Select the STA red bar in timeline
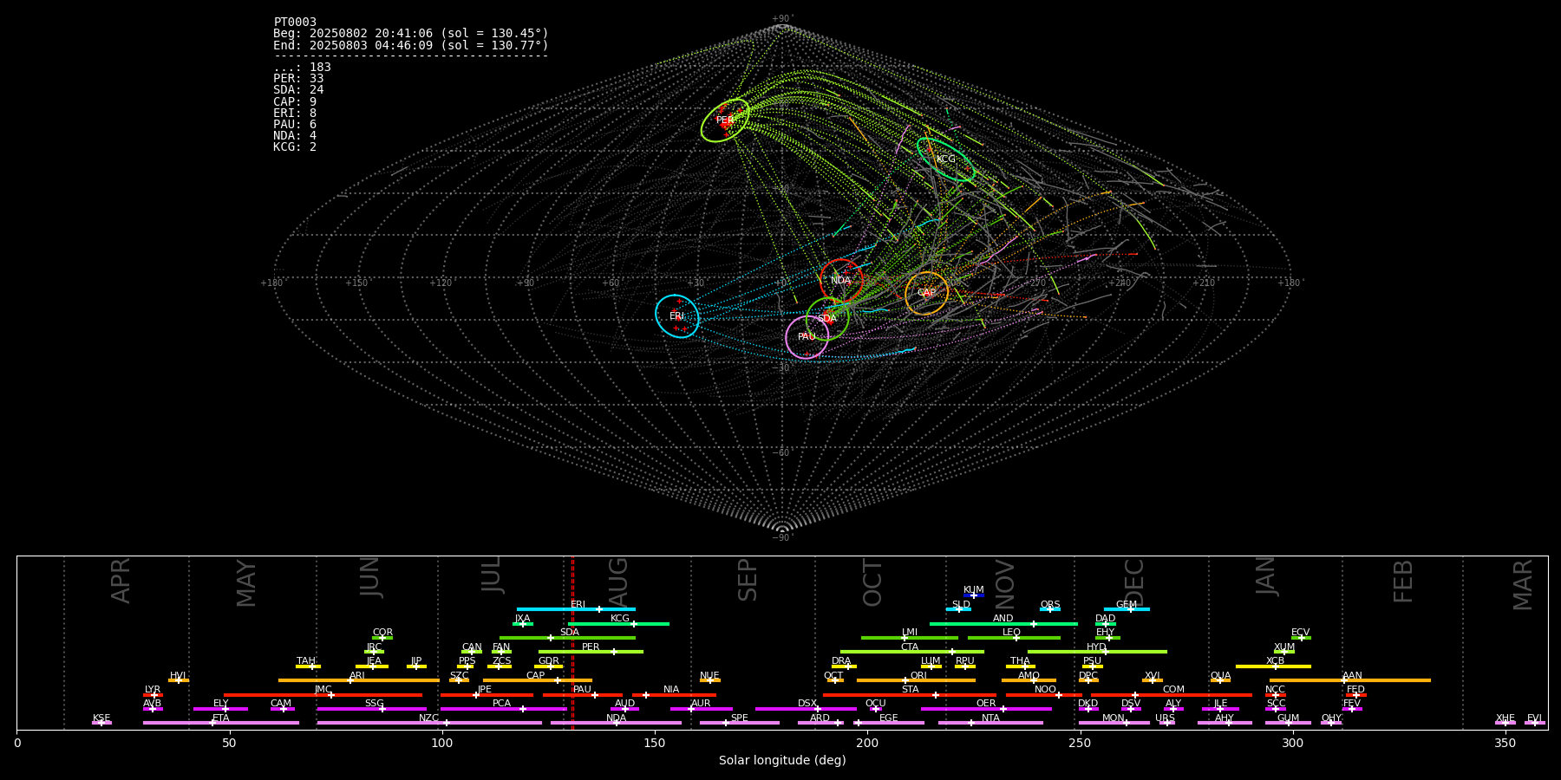 (910, 695)
